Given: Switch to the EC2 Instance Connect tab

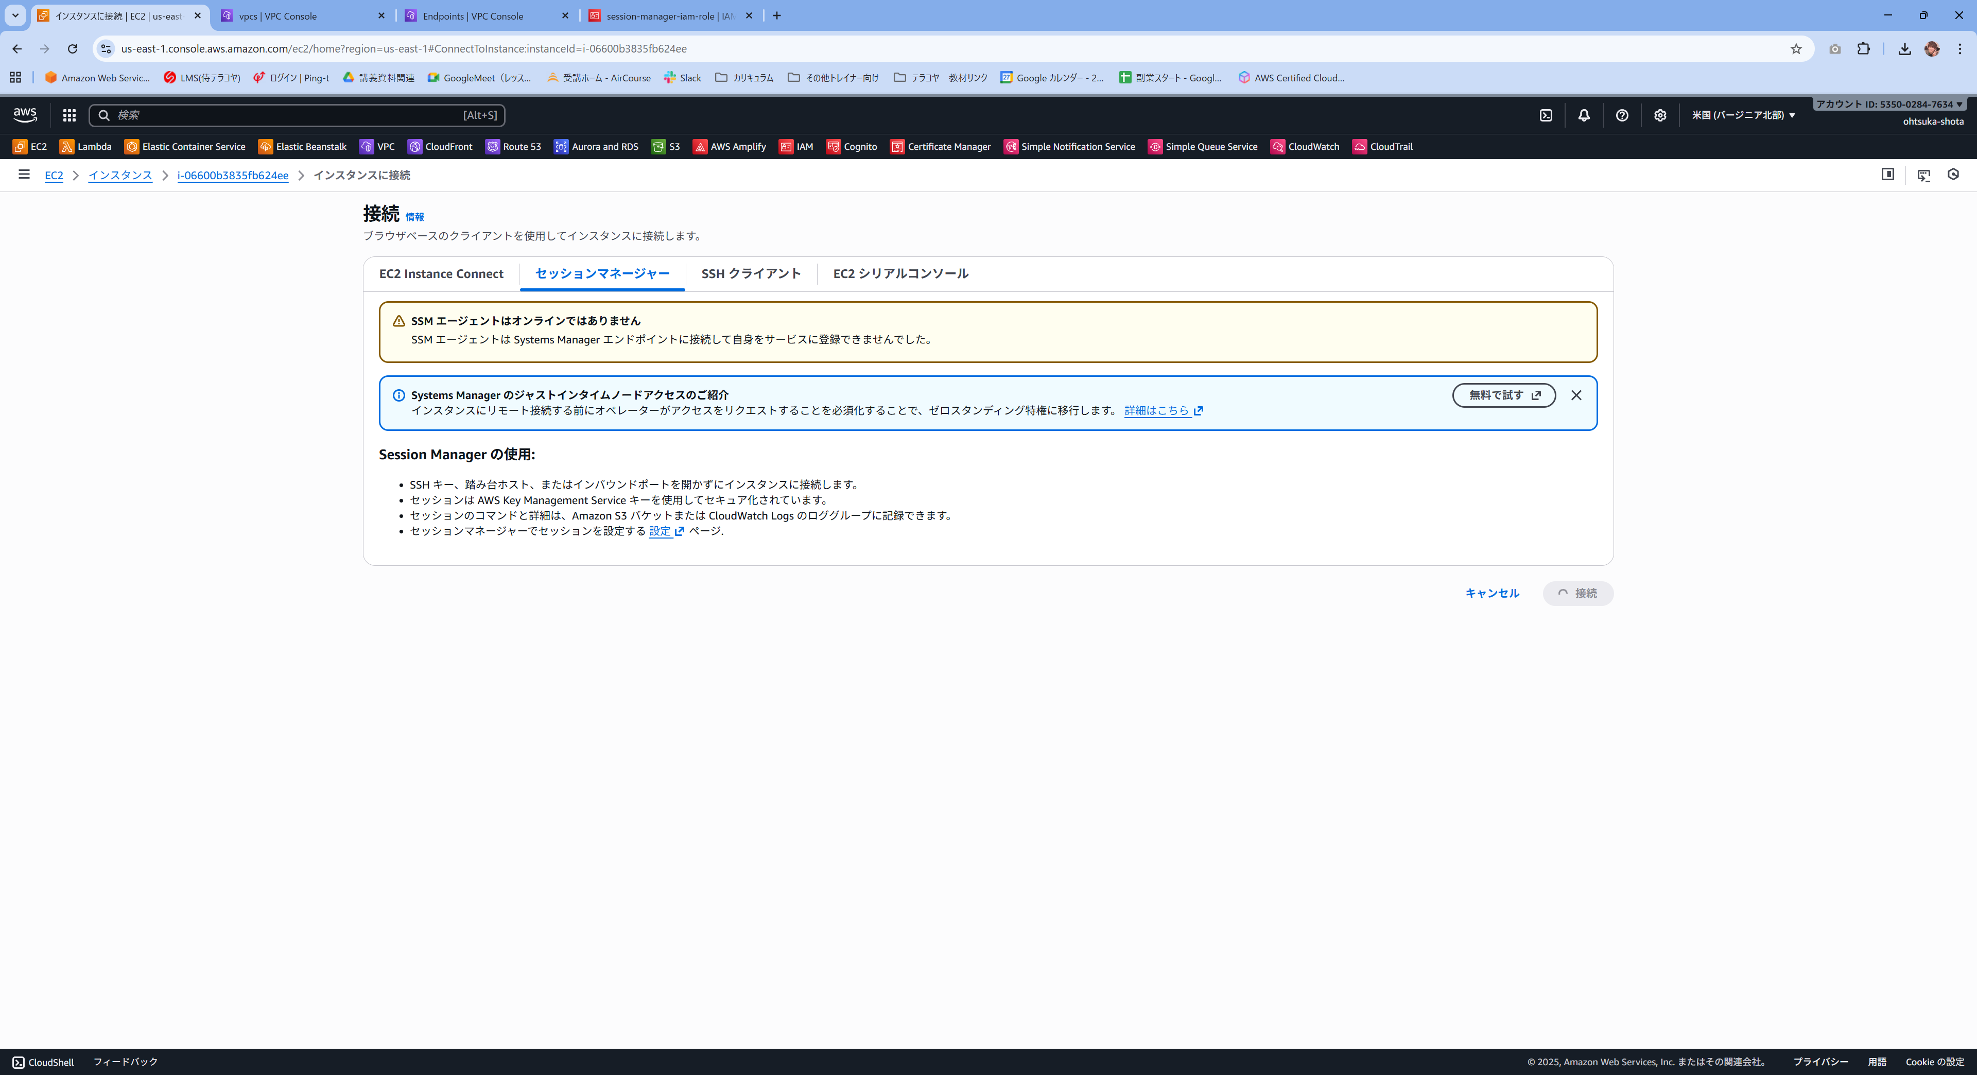Looking at the screenshot, I should coord(441,274).
